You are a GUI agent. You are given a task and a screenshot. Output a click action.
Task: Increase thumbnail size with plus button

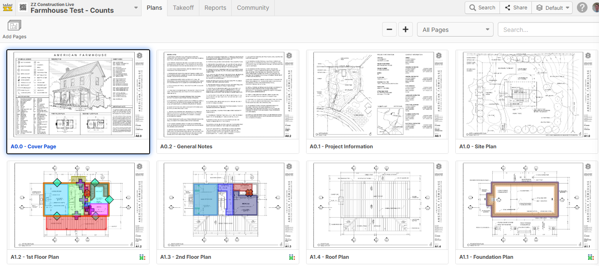pyautogui.click(x=405, y=30)
